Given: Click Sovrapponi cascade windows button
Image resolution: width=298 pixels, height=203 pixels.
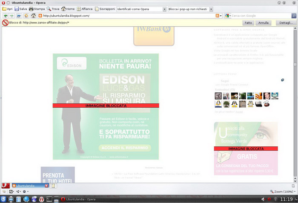Looking at the screenshot, I should [105, 9].
